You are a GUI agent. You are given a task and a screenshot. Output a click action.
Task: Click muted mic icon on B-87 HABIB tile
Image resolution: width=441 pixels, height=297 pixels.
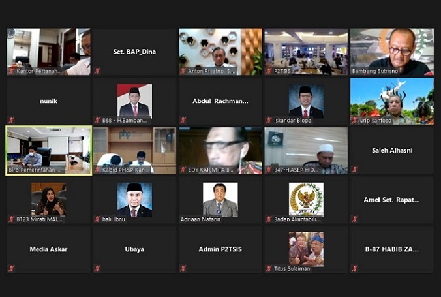[x=355, y=268]
